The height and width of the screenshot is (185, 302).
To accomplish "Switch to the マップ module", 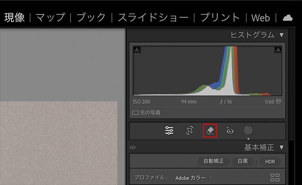I will 50,18.
